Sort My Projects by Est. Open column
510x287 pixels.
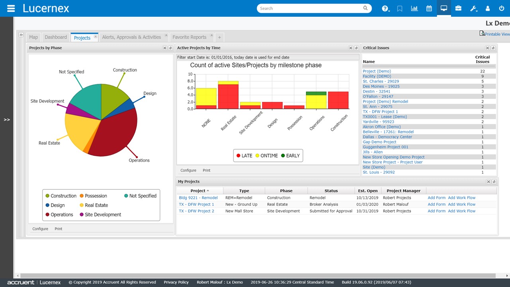coord(368,191)
